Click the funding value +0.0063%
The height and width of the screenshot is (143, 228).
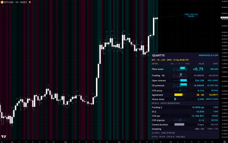[x=199, y=75]
